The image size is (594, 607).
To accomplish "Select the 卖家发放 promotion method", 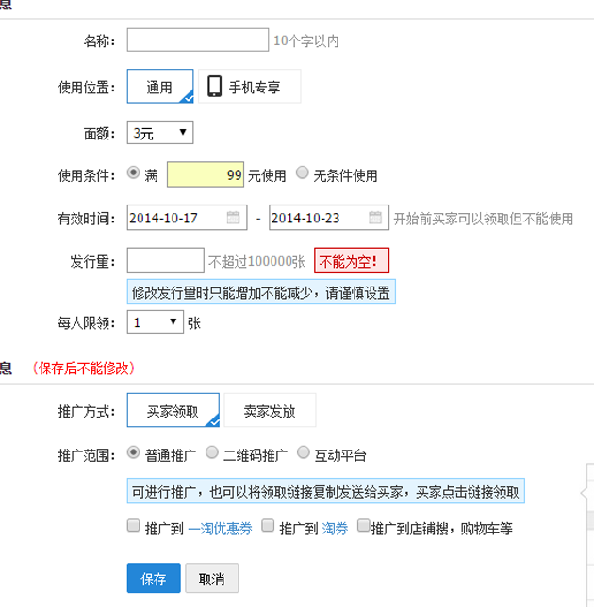I will point(270,410).
